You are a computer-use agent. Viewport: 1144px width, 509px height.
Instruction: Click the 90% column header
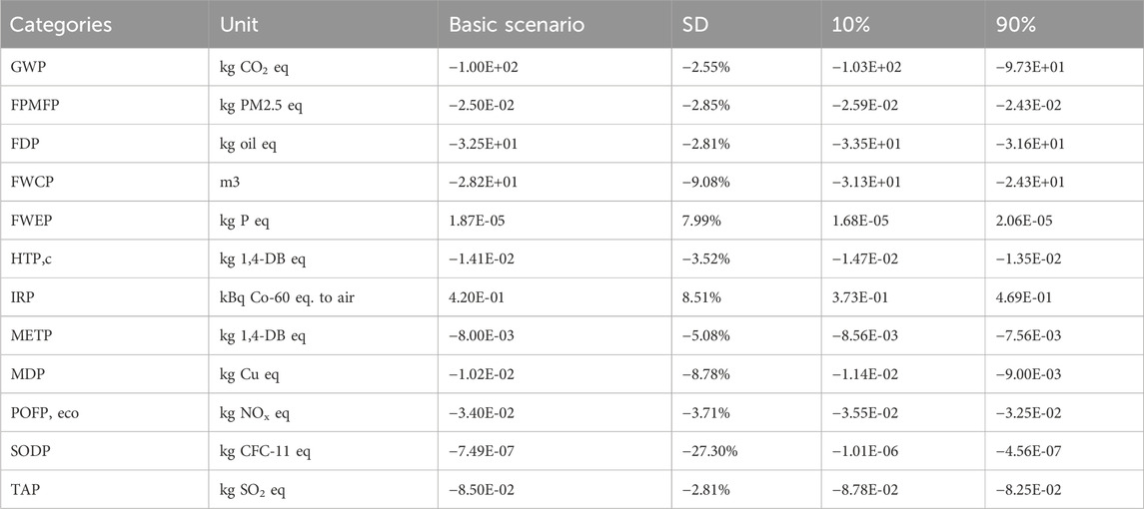pyautogui.click(x=1008, y=22)
